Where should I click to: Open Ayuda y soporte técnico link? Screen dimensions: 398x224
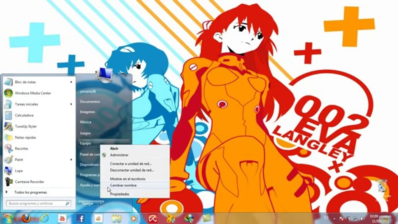[90, 185]
